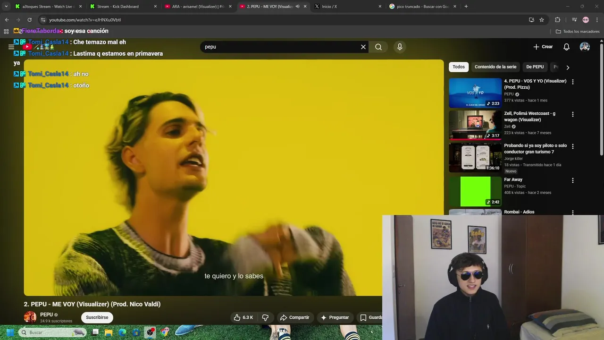Click in the YouTube search field
The height and width of the screenshot is (340, 604).
pos(281,47)
